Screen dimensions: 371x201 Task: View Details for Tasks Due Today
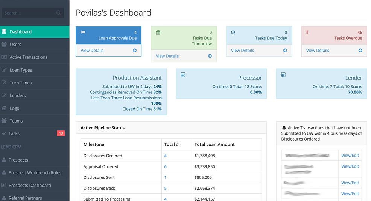(x=242, y=51)
